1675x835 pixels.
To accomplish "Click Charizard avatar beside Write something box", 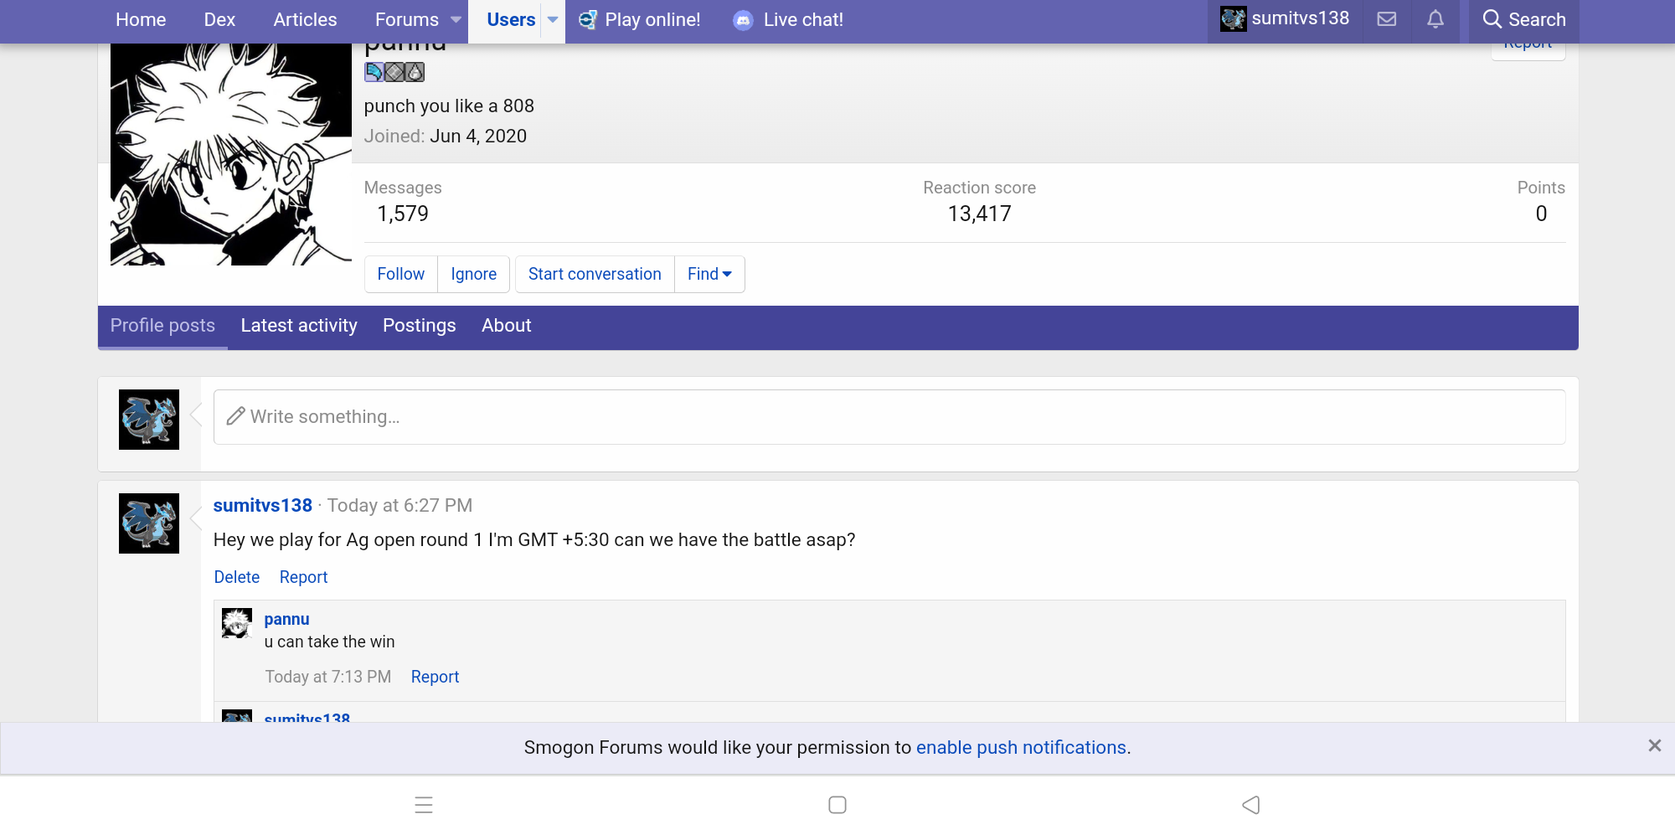I will pyautogui.click(x=149, y=420).
